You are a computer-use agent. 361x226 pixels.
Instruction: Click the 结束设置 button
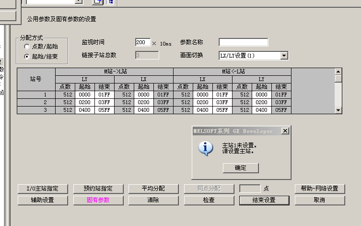(264, 200)
